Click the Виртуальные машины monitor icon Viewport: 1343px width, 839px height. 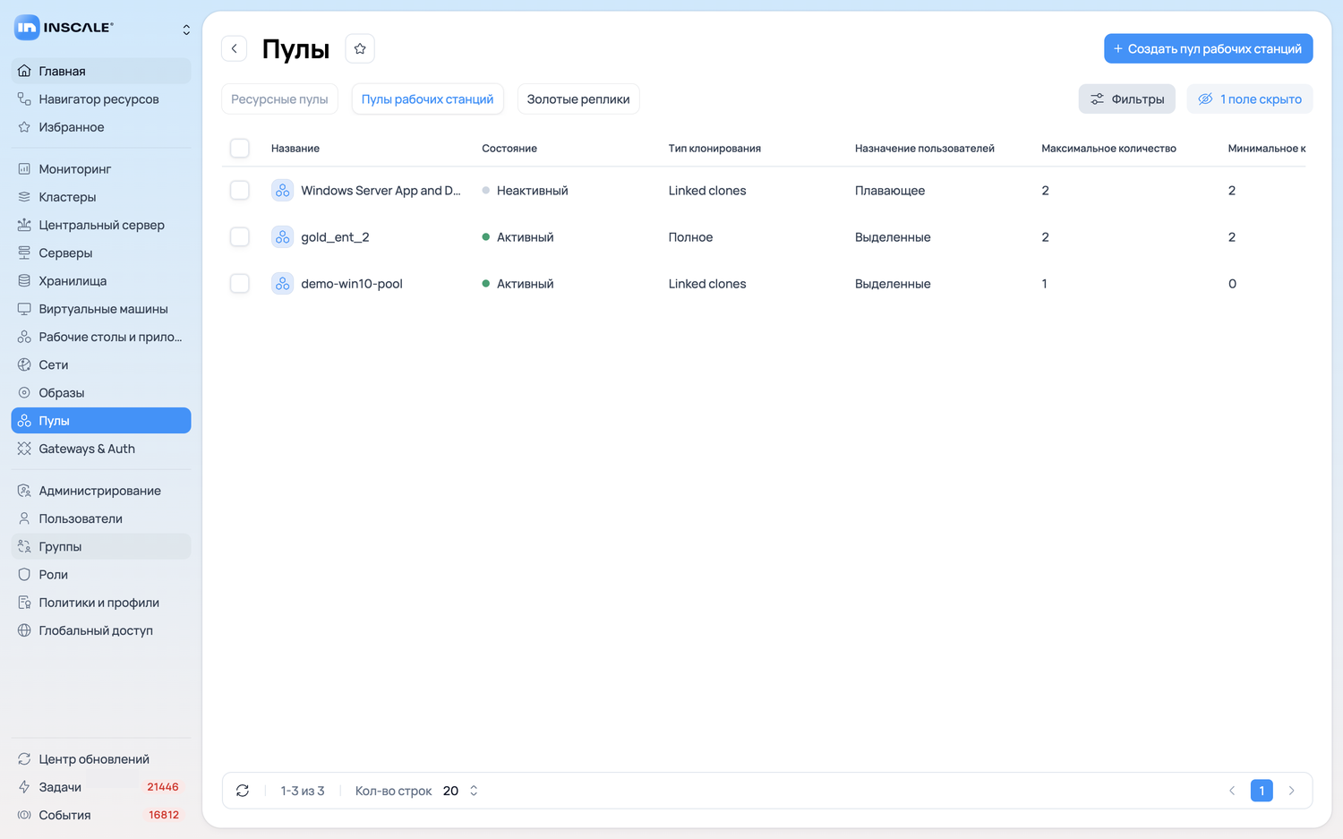pyautogui.click(x=24, y=309)
